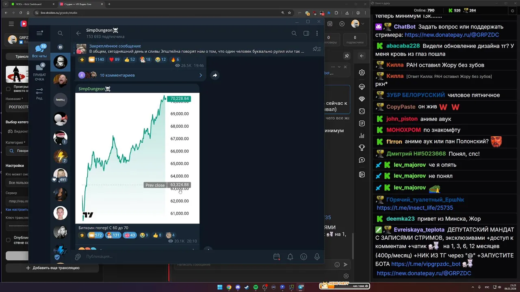Send VK Live chat message arrow
This screenshot has width=520, height=292.
346,264
